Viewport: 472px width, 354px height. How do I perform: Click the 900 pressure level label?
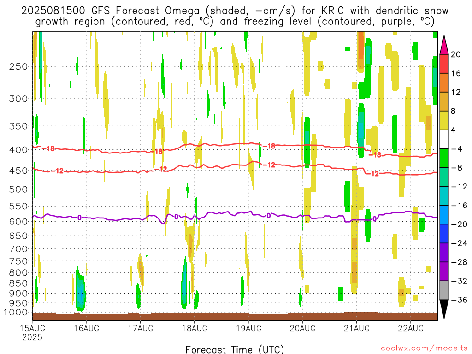point(18,294)
